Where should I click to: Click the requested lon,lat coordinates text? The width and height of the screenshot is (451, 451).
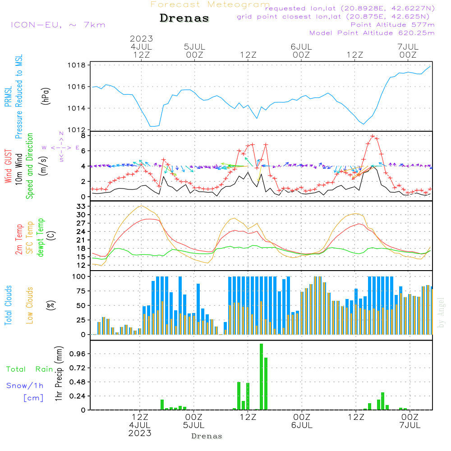[350, 9]
